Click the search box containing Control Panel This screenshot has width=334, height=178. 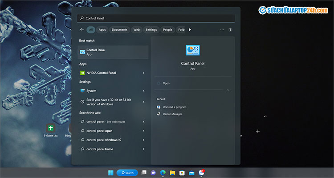click(x=156, y=18)
